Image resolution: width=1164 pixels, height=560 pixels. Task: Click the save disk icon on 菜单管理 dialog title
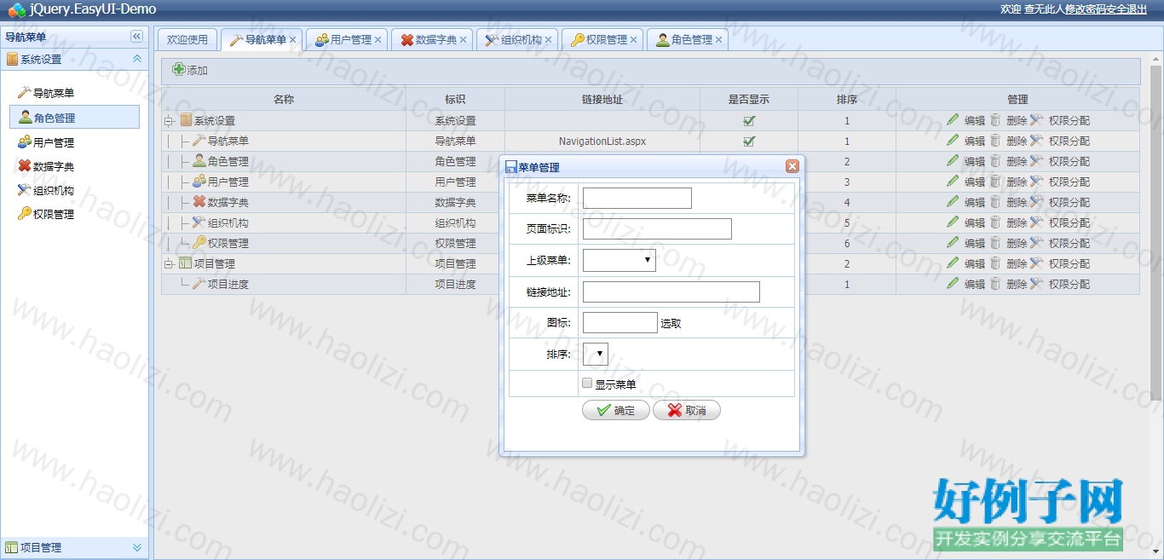click(x=511, y=167)
